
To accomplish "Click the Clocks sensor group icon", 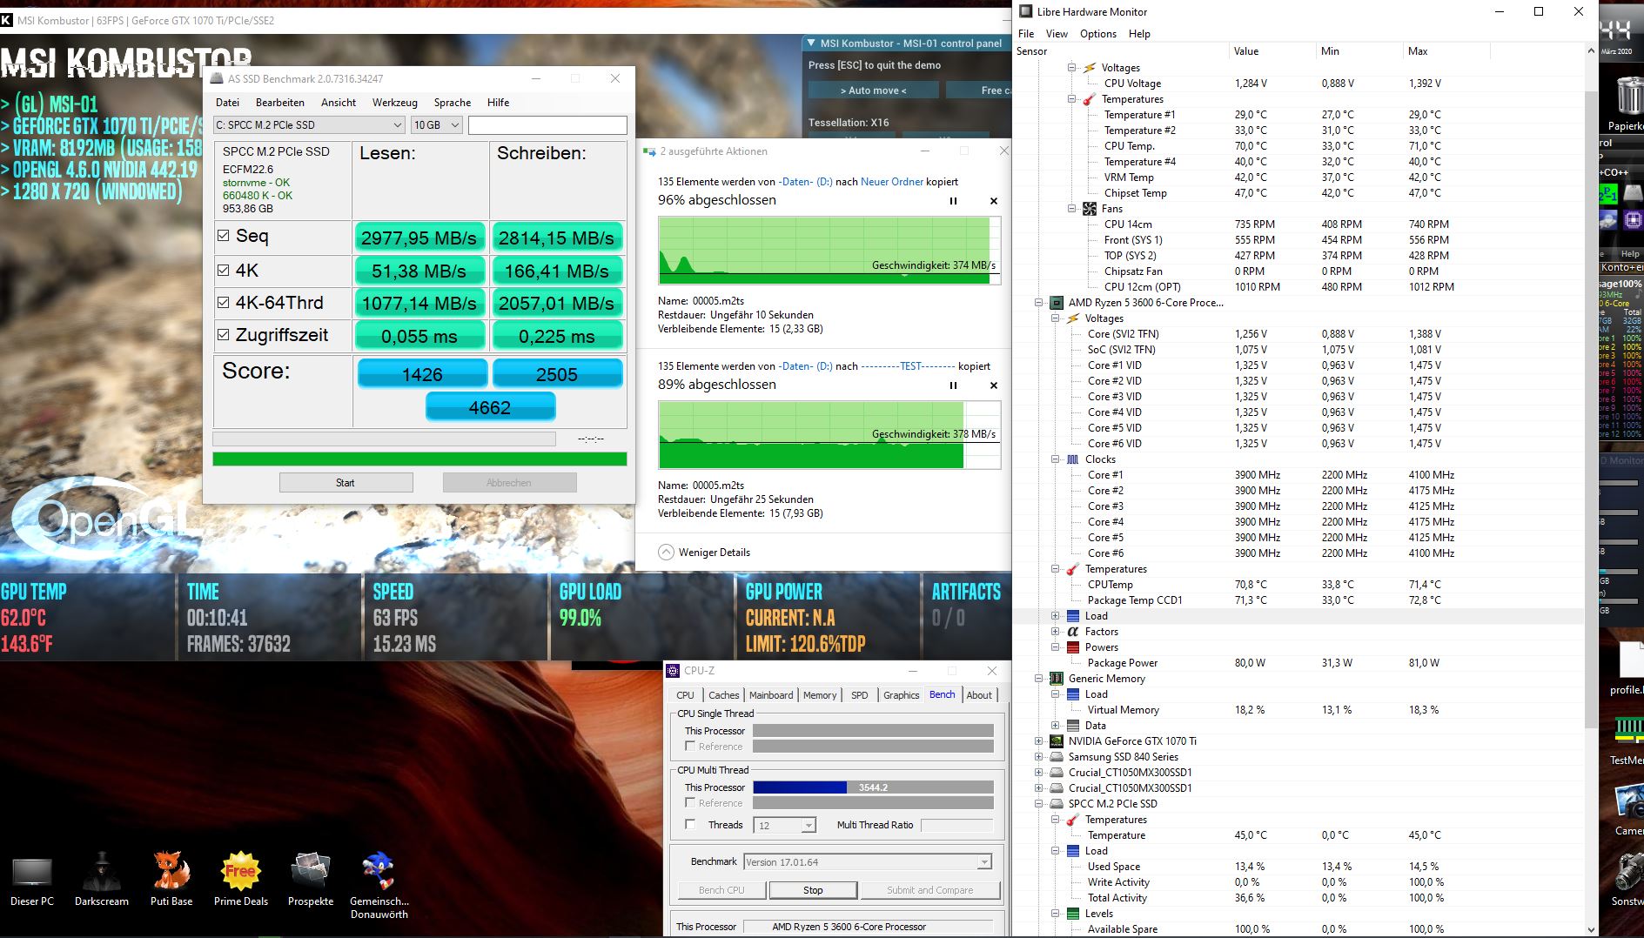I will point(1073,459).
